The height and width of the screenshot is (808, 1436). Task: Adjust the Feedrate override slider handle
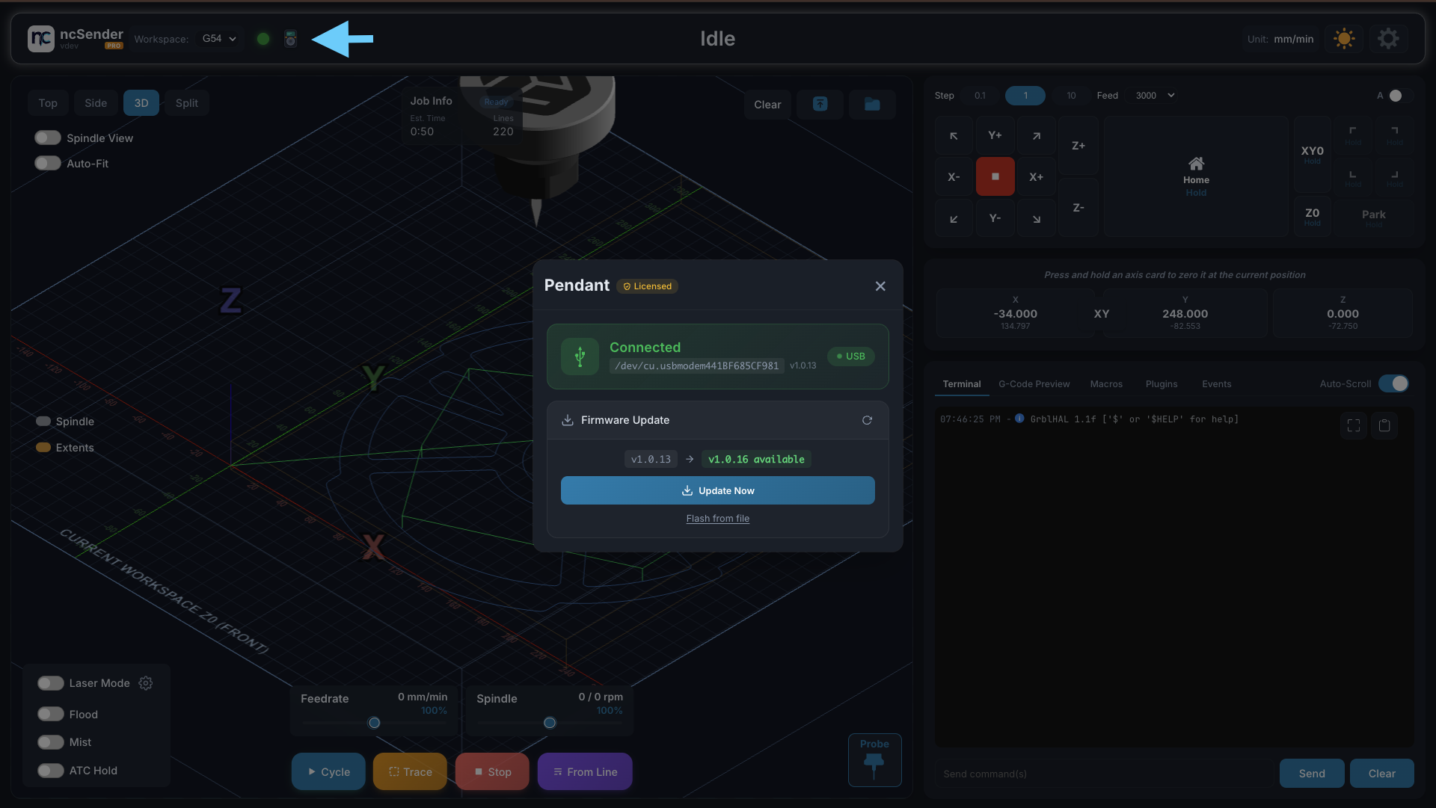pyautogui.click(x=375, y=723)
